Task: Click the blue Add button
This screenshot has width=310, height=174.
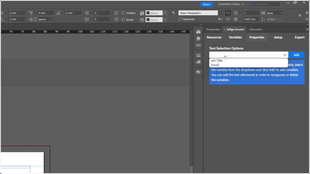Action: [296, 55]
